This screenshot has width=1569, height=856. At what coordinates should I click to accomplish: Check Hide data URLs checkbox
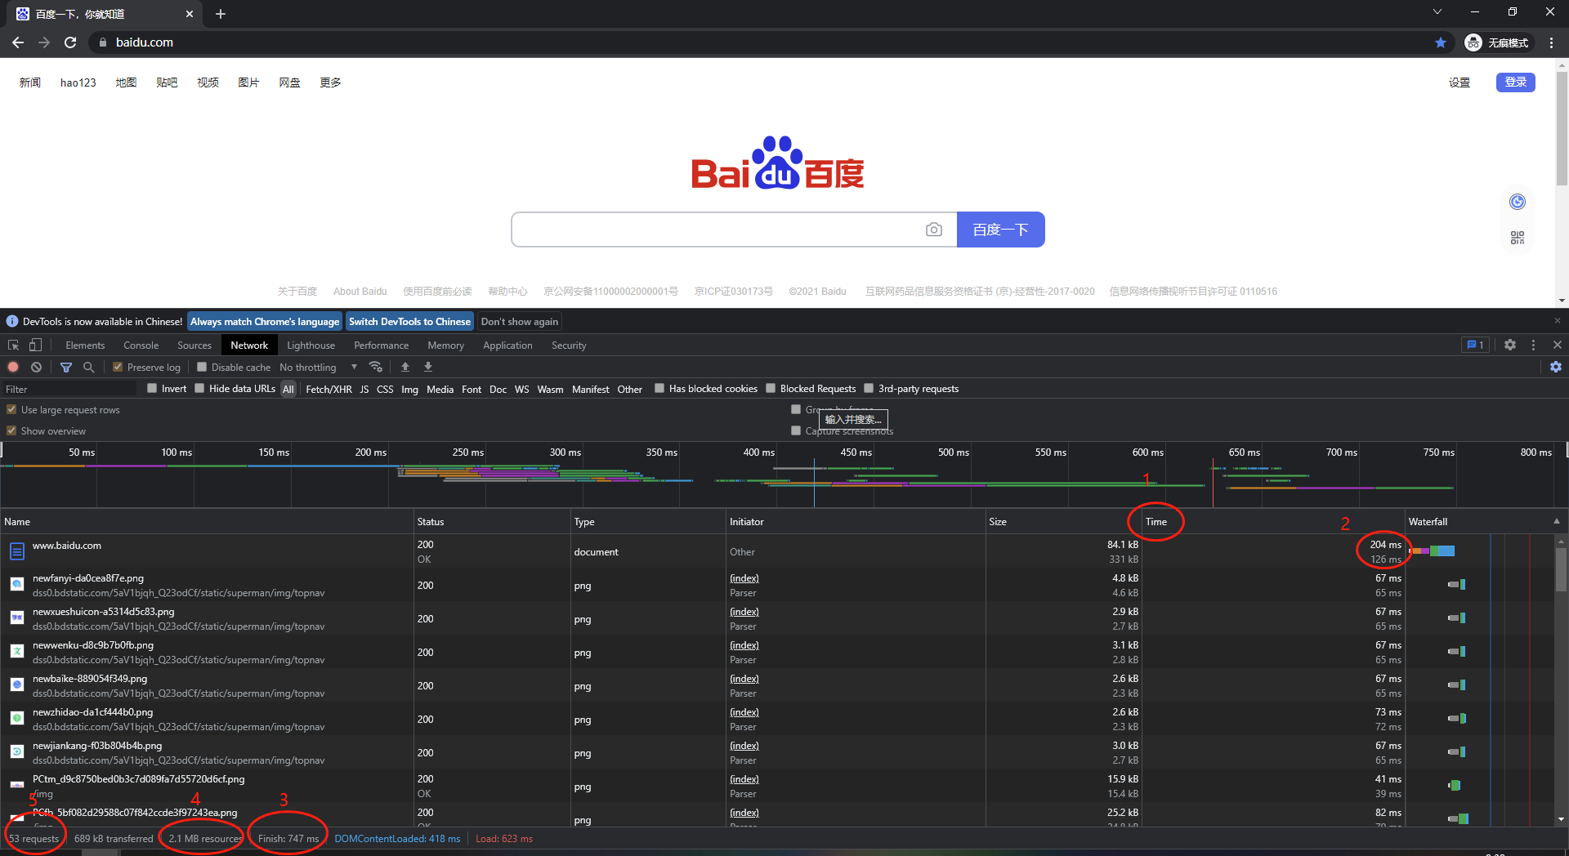point(199,388)
